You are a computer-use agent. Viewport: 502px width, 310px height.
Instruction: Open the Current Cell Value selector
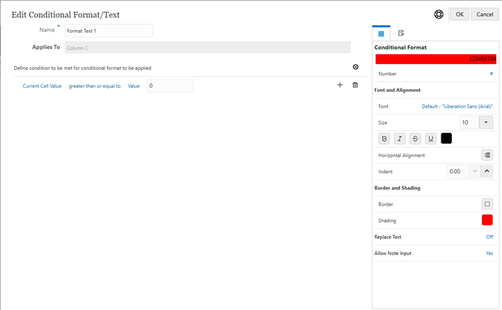coord(42,86)
